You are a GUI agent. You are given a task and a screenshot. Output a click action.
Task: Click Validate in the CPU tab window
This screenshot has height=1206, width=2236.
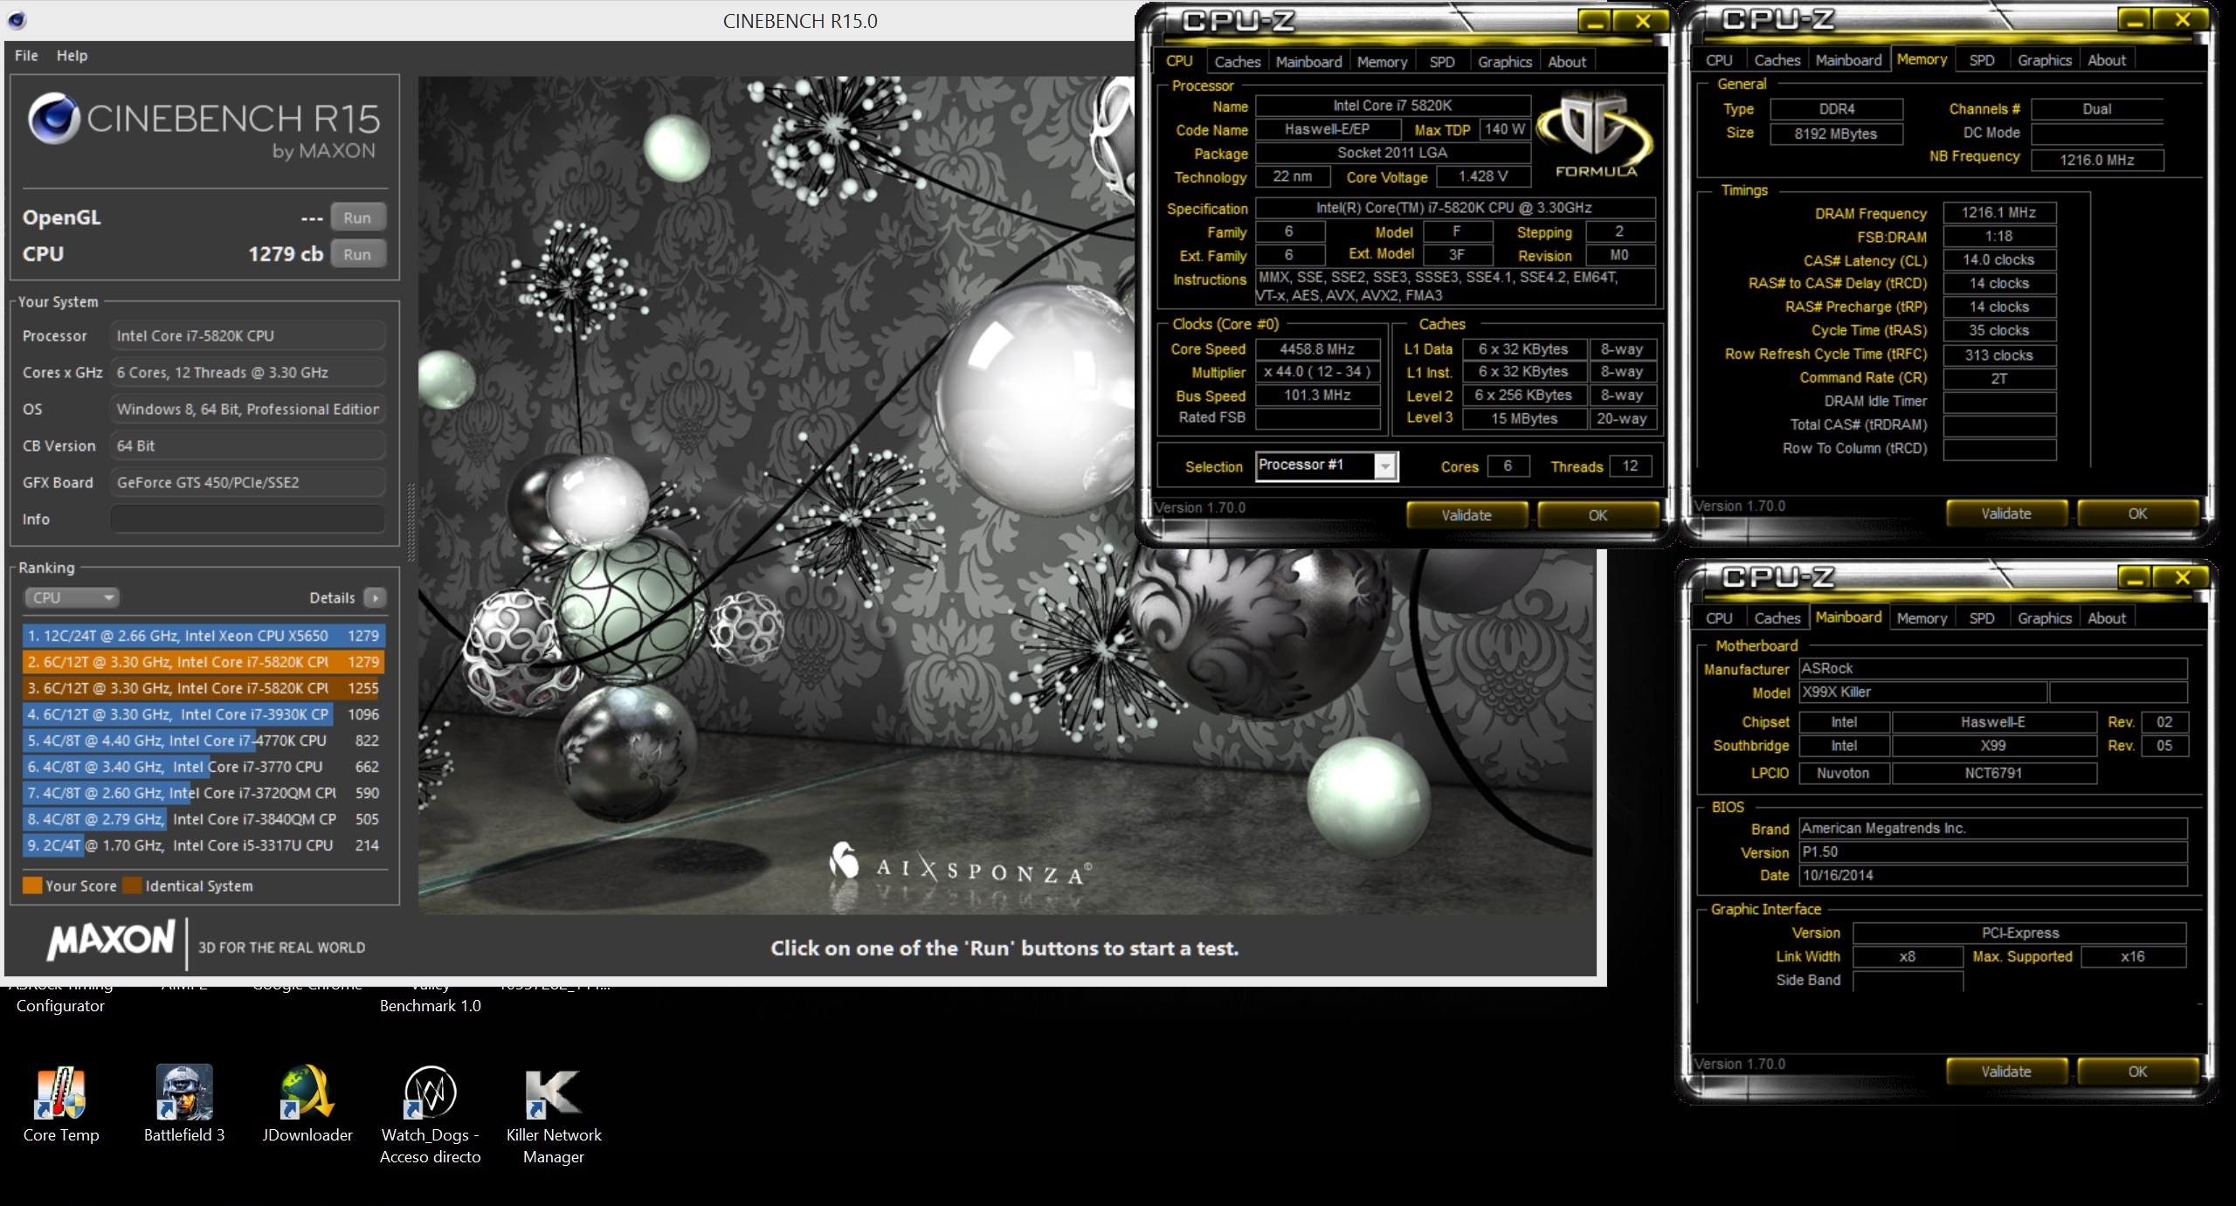[1467, 515]
